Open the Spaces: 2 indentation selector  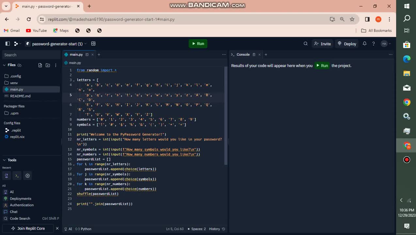pos(198,229)
